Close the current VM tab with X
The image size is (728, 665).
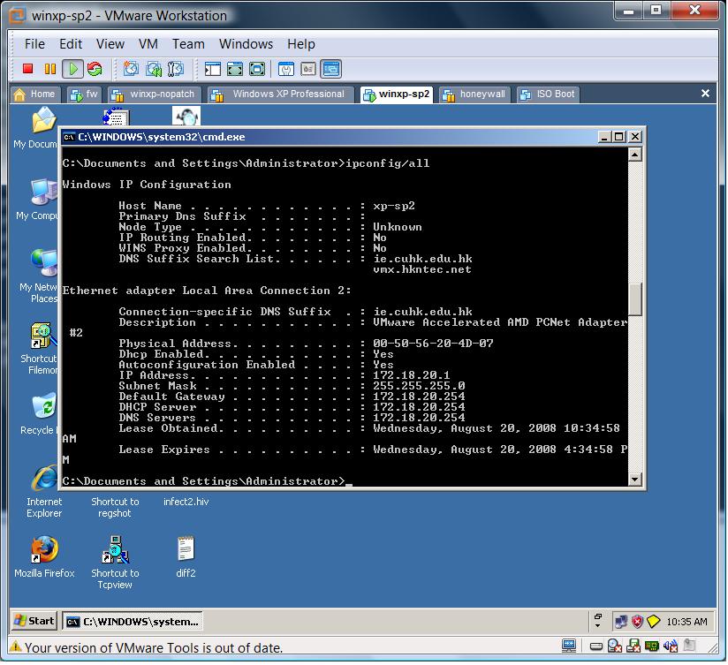click(x=705, y=94)
